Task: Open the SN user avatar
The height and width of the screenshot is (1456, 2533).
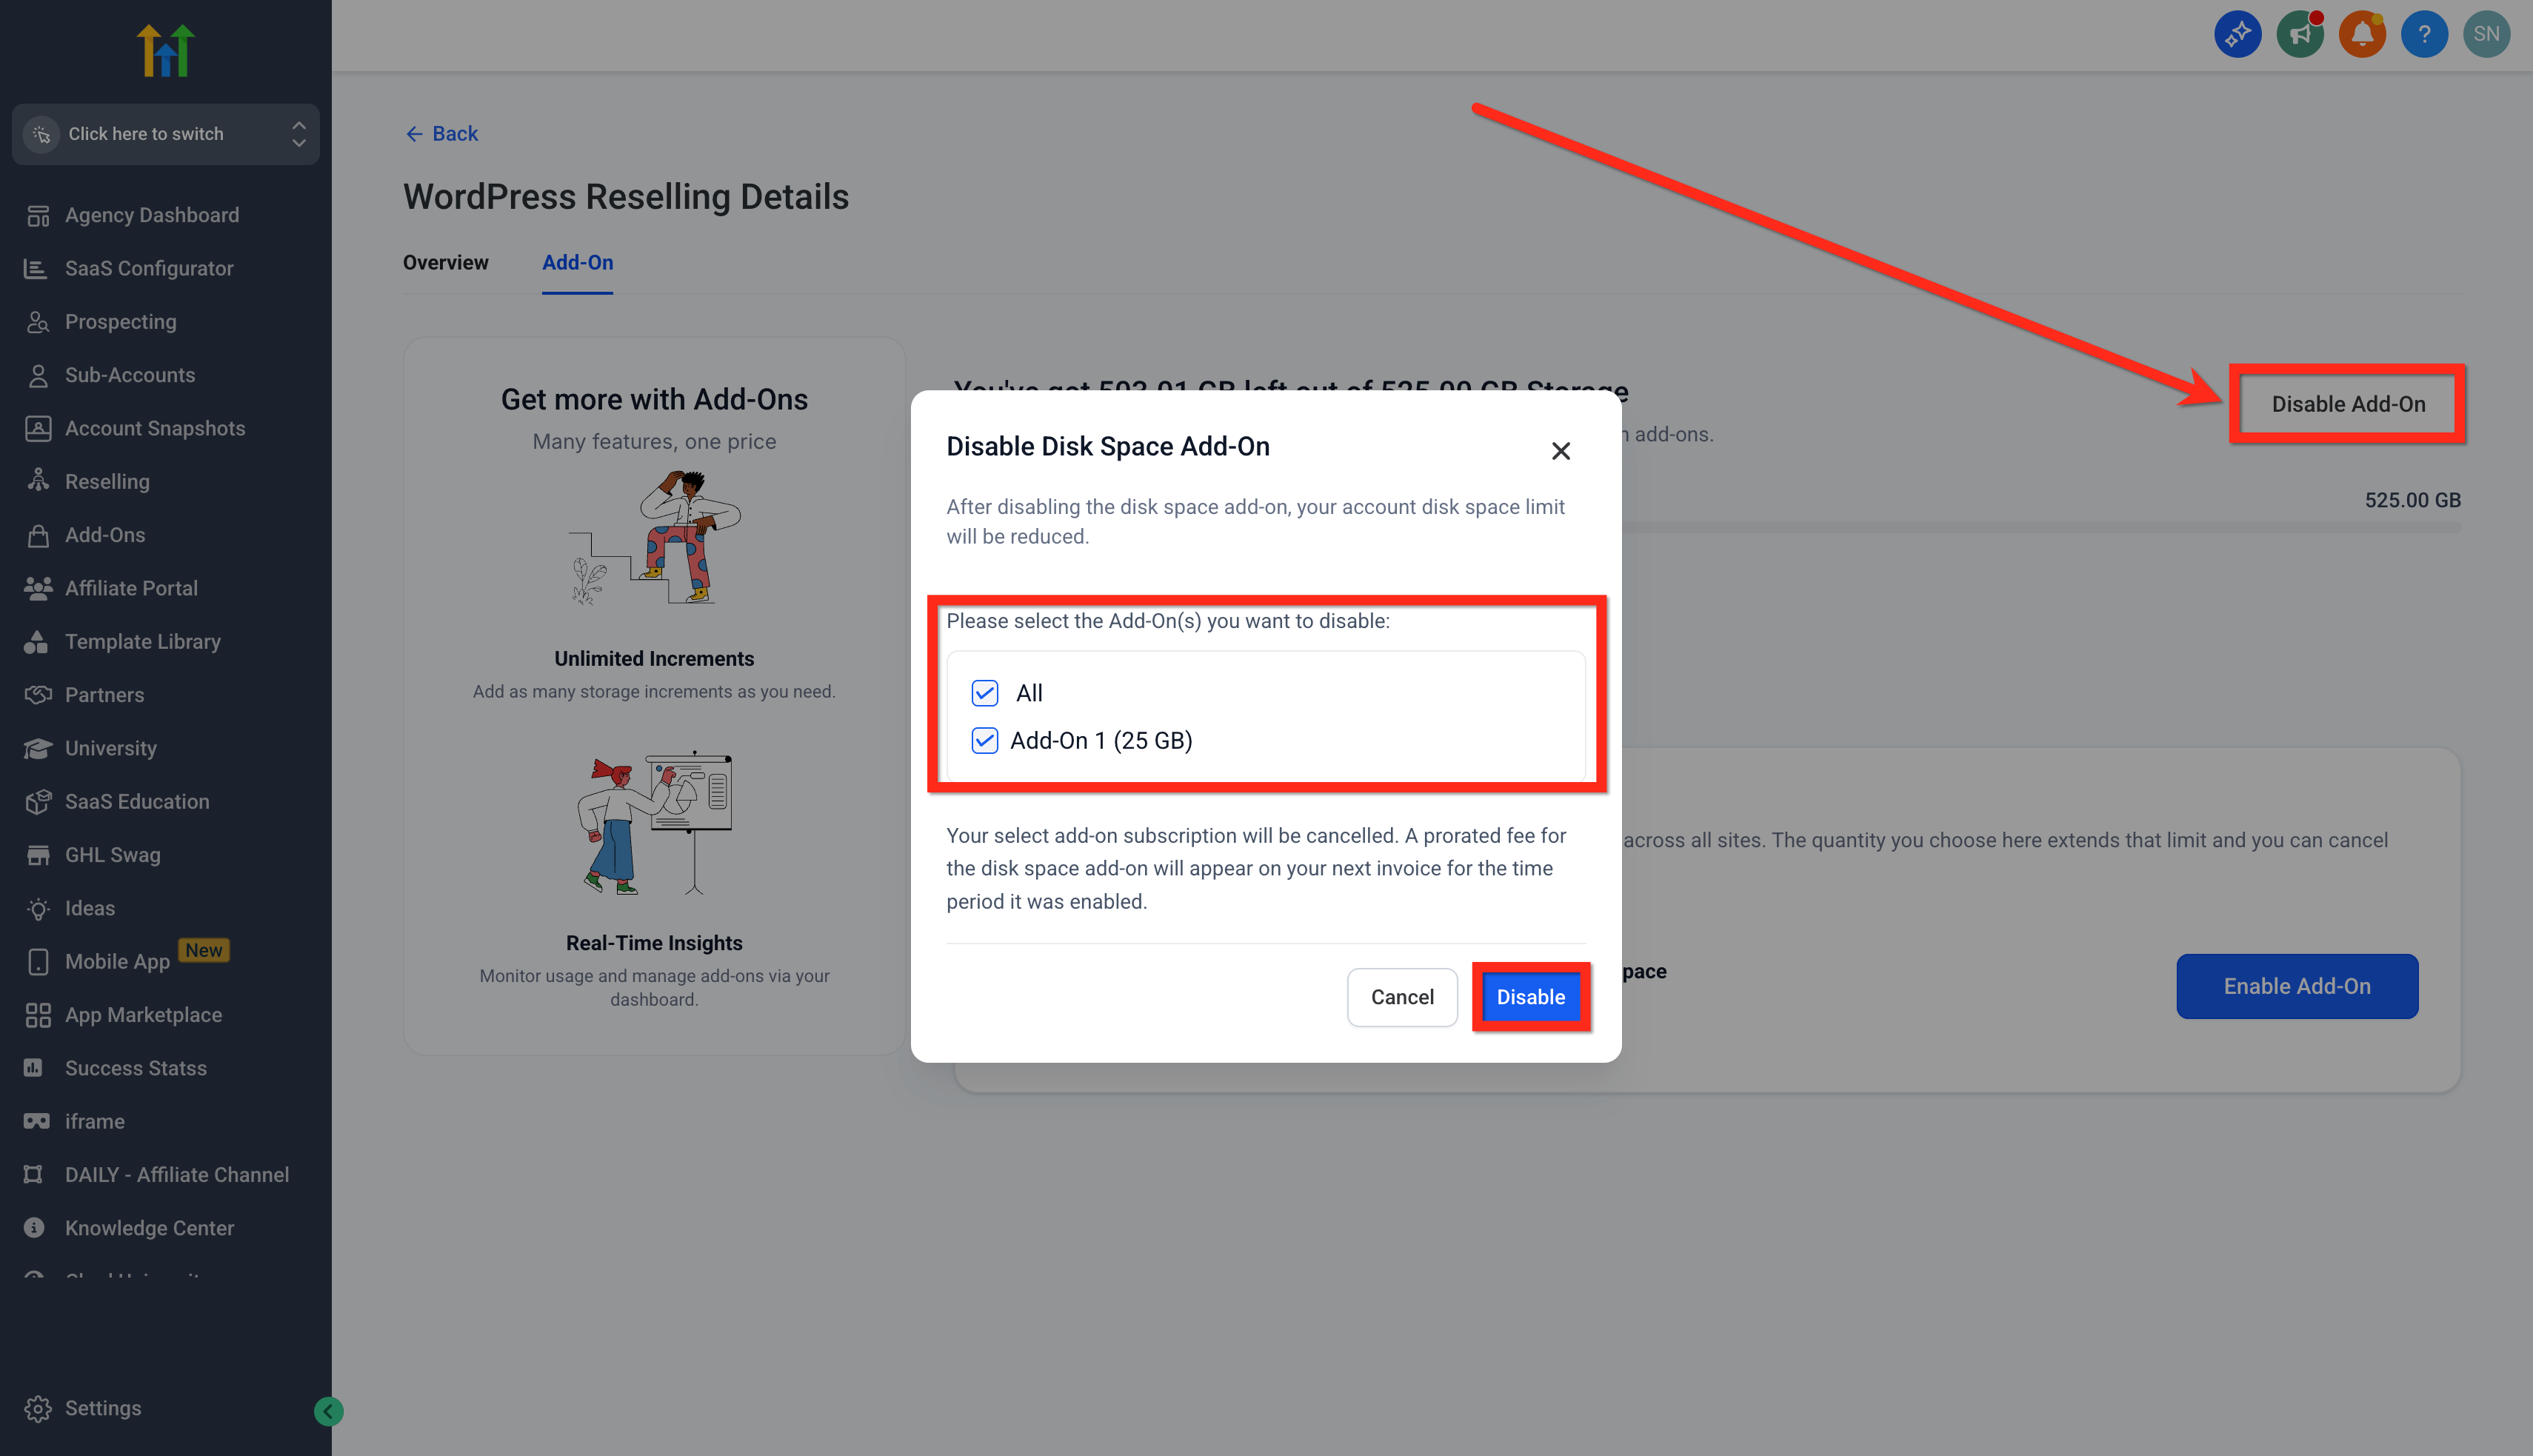Action: [2486, 35]
